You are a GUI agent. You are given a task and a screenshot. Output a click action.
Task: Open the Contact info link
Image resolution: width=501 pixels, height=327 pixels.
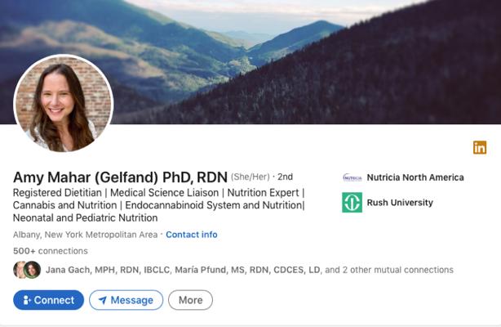(x=192, y=235)
